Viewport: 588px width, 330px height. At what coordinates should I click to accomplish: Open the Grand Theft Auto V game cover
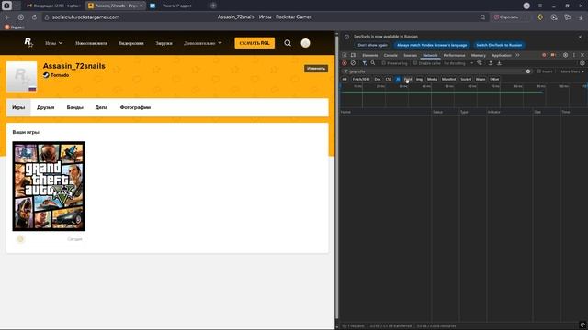49,186
